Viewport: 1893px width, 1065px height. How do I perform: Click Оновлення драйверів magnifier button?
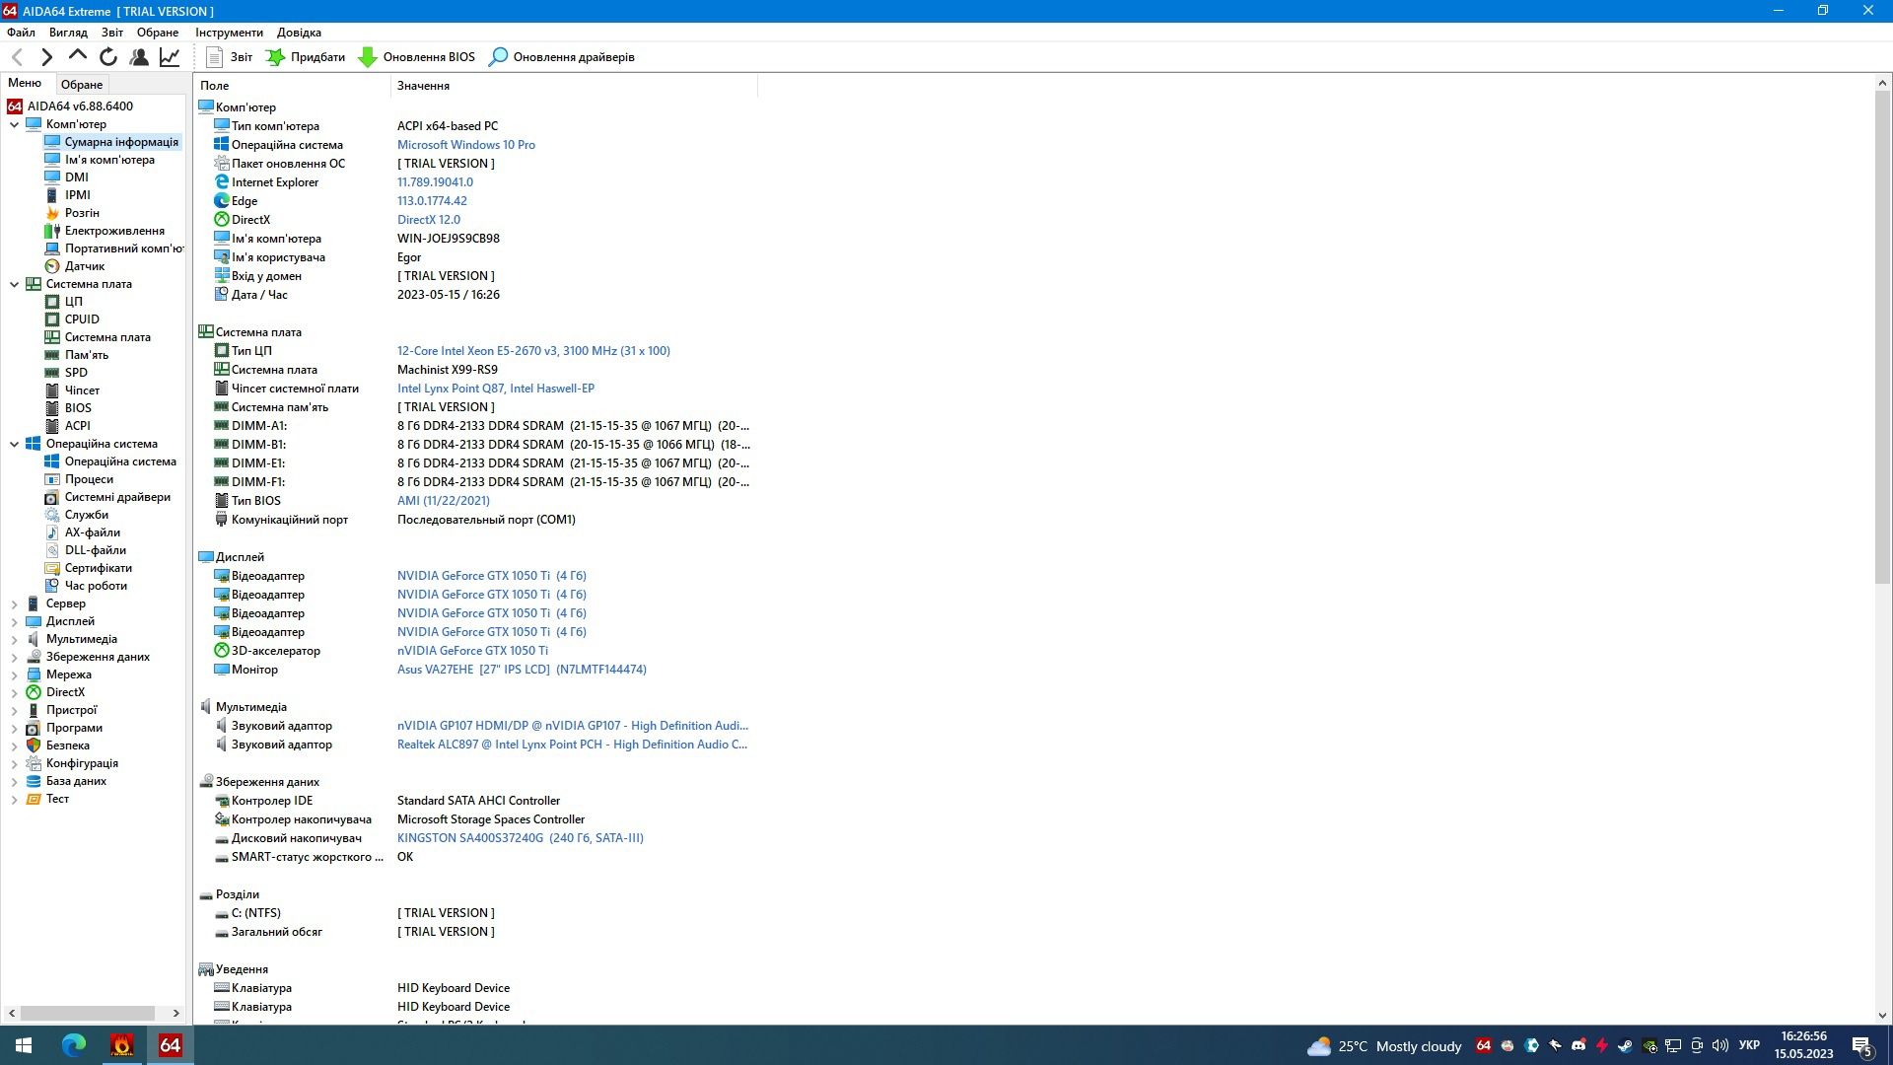(499, 57)
